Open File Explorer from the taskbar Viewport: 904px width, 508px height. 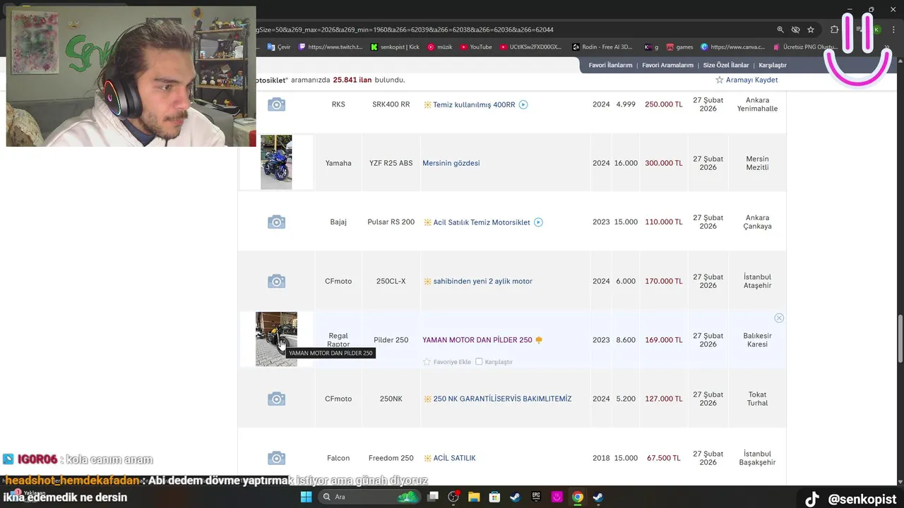click(x=474, y=497)
